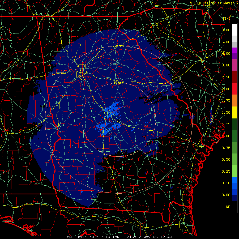Click the light green swatch beside 0.50
Screen dimensions: 239x239
pos(234,159)
